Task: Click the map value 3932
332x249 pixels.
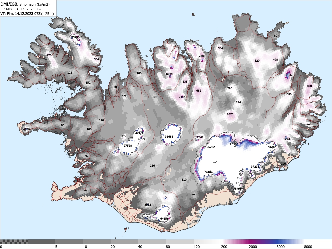Action: click(148, 205)
